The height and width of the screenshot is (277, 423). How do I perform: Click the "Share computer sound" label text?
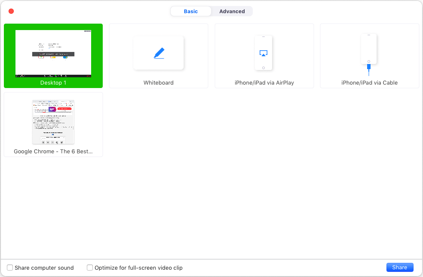pyautogui.click(x=44, y=268)
